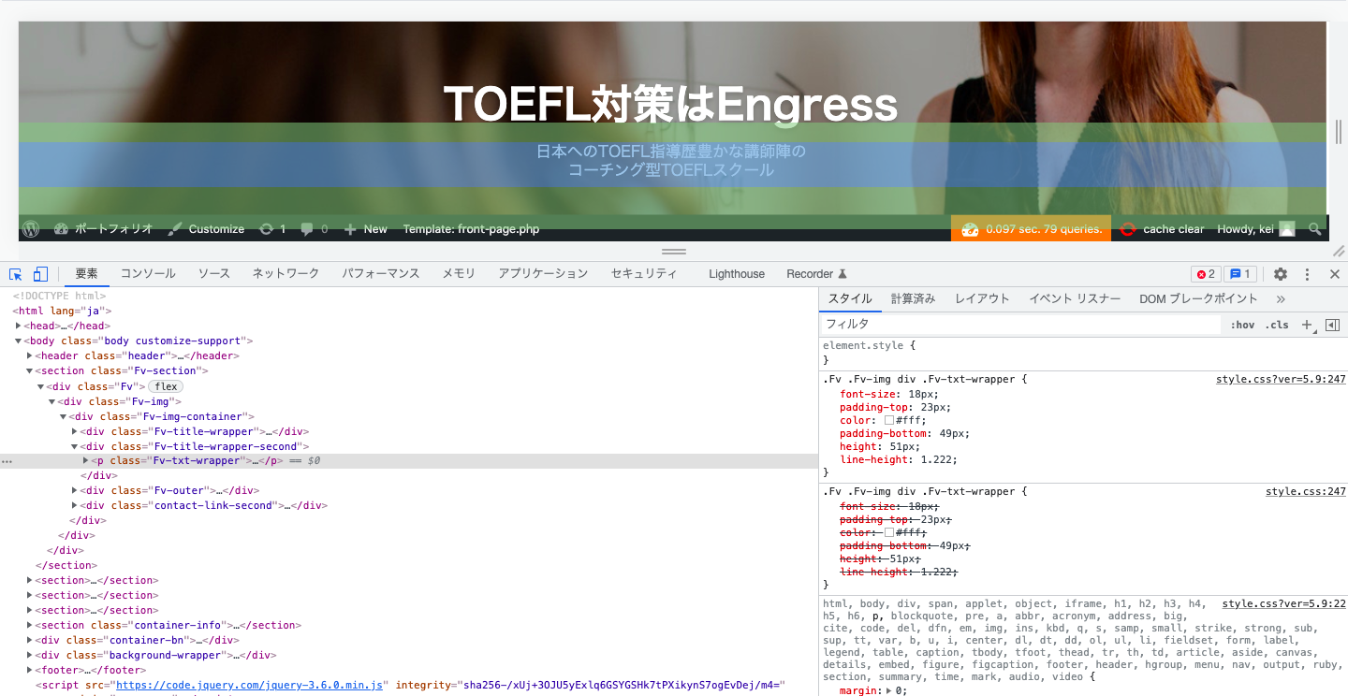Collapse the body customize-support node

coord(19,341)
